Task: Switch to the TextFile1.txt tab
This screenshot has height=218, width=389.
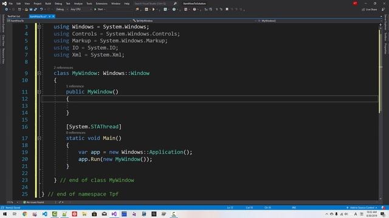Action: 14,16
